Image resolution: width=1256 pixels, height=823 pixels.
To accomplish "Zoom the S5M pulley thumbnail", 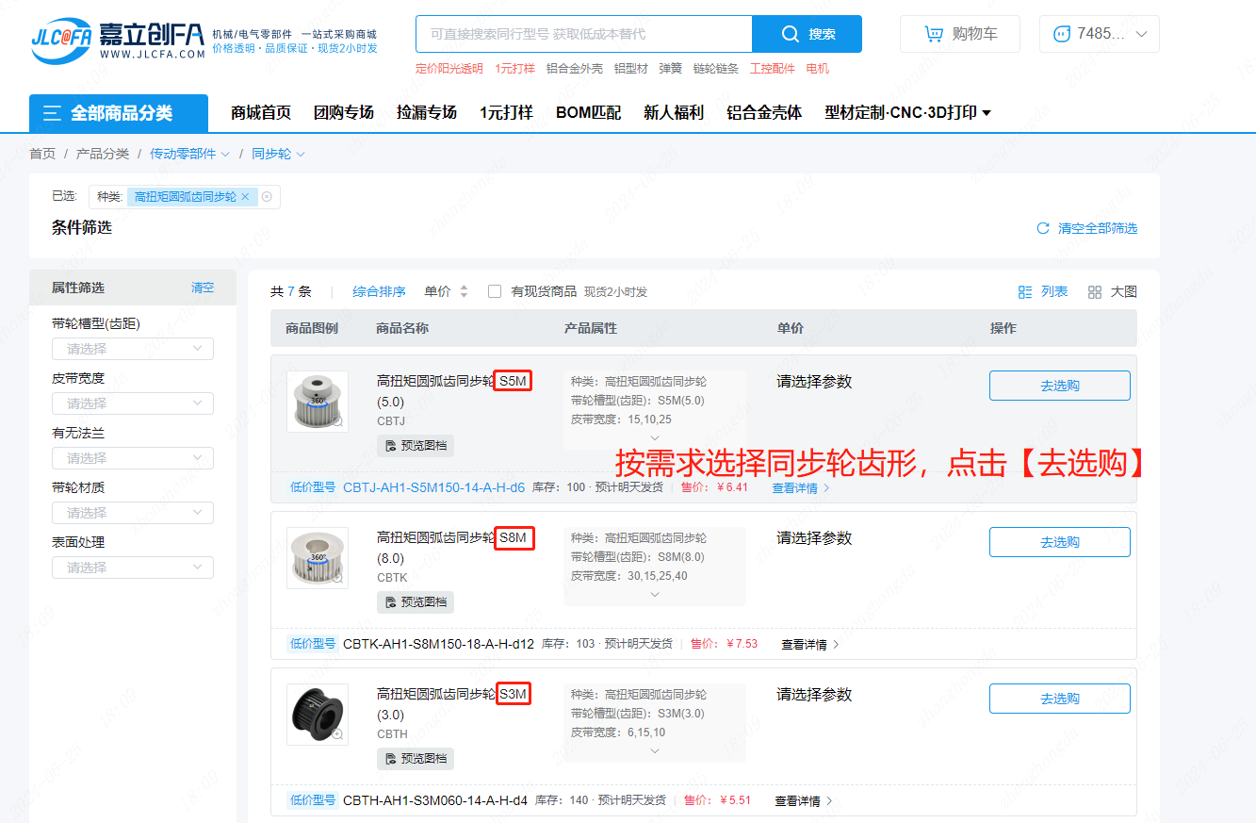I will point(337,421).
